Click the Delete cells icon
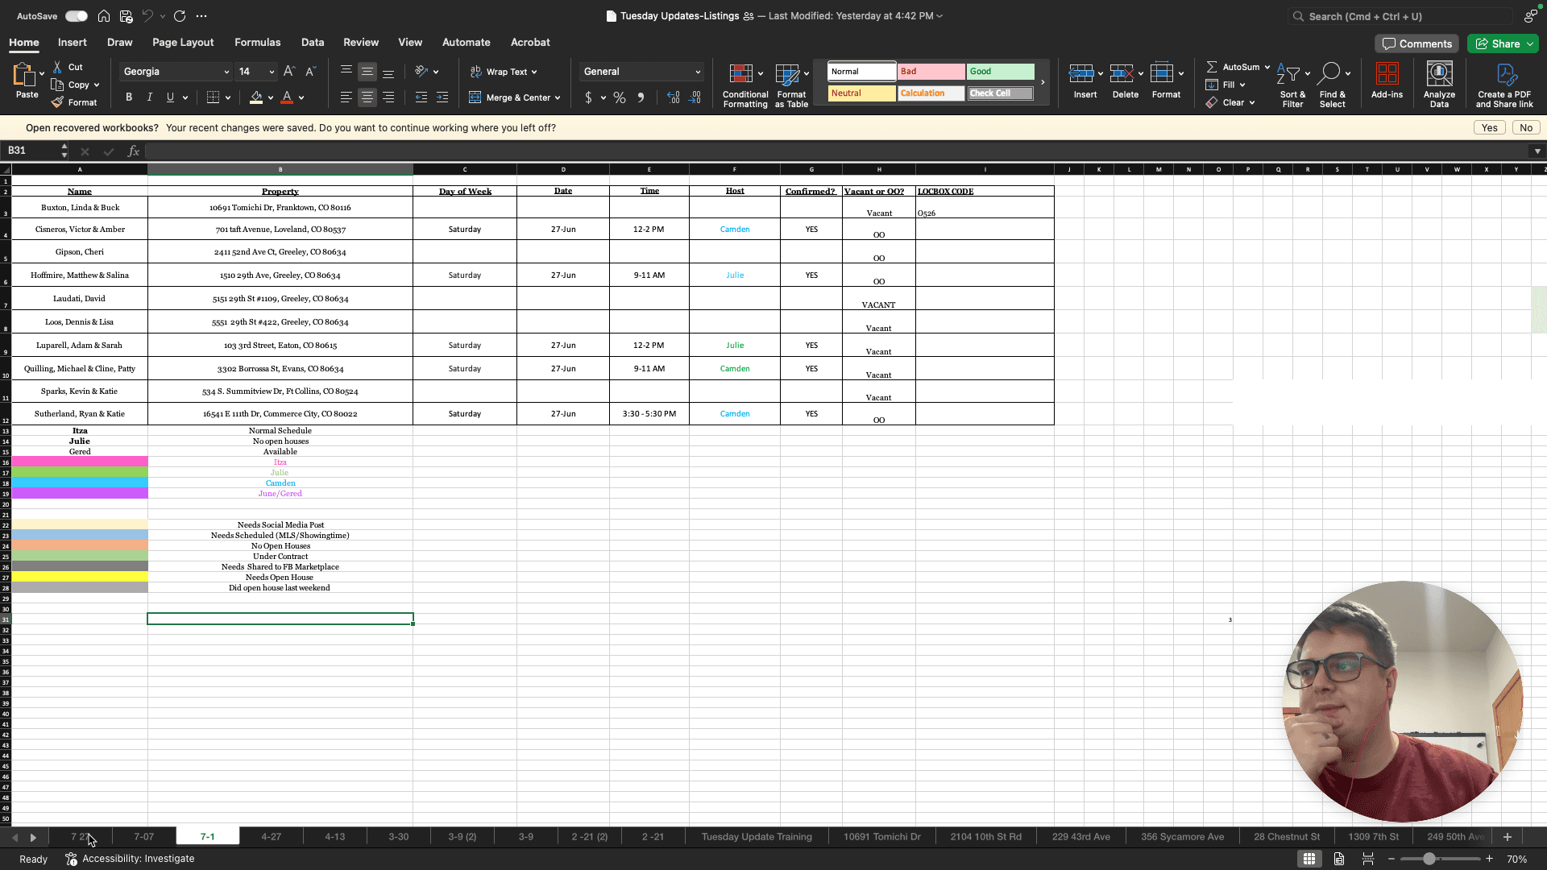1547x870 pixels. 1122,74
